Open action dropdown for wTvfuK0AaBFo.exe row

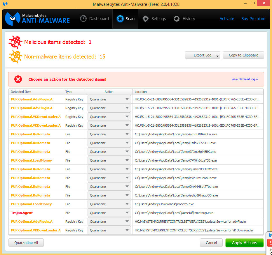[x=109, y=134]
